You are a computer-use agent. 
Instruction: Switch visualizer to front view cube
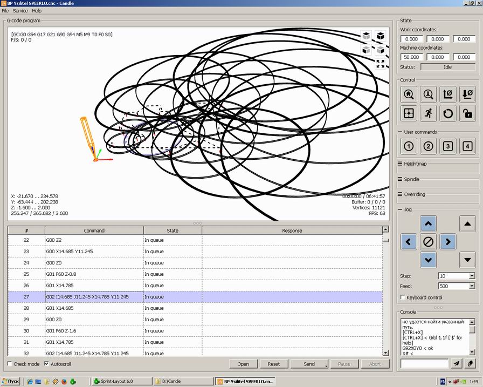366,50
